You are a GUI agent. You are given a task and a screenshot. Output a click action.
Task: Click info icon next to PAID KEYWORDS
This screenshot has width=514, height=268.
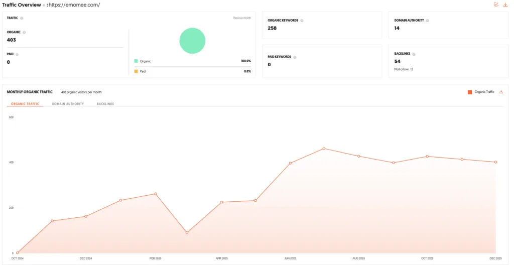coord(295,57)
